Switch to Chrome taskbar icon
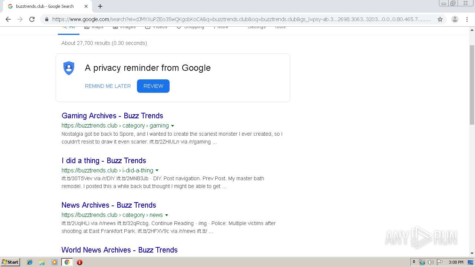475x267 pixels. coord(67,262)
